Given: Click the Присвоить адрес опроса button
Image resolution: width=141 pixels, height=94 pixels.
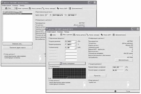Looking at the screenshot, I should click(x=17, y=48).
